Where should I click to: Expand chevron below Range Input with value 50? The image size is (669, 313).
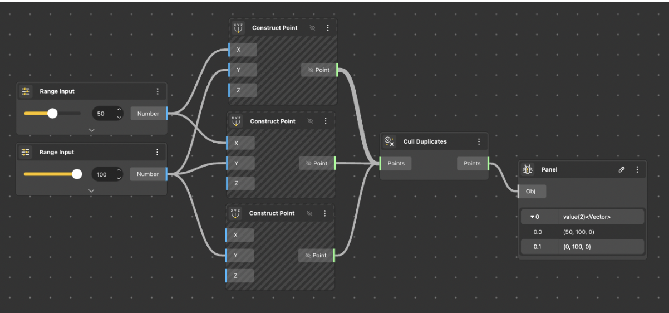click(92, 130)
